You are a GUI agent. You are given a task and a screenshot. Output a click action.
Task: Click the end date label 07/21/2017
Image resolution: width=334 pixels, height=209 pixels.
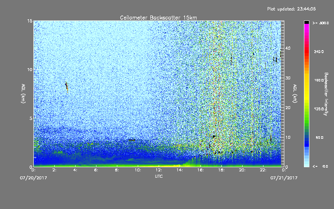284,178
